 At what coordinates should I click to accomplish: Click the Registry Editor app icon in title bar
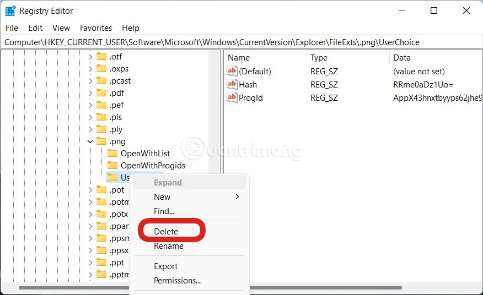click(10, 11)
